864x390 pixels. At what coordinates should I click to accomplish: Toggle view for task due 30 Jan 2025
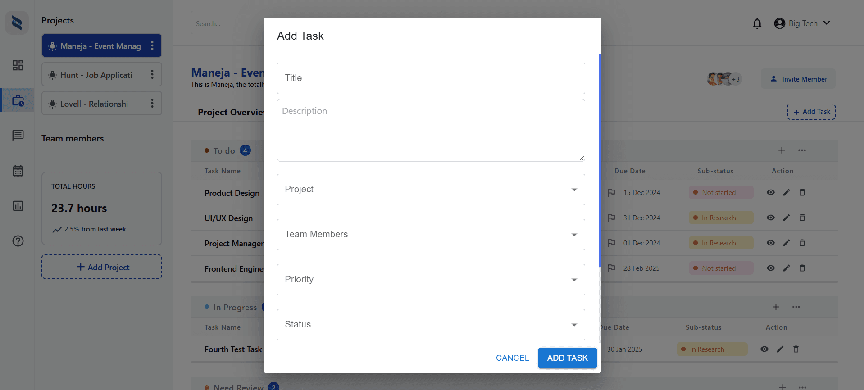point(764,349)
